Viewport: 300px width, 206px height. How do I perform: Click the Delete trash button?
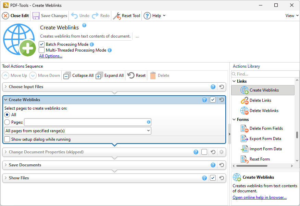[x=160, y=75]
